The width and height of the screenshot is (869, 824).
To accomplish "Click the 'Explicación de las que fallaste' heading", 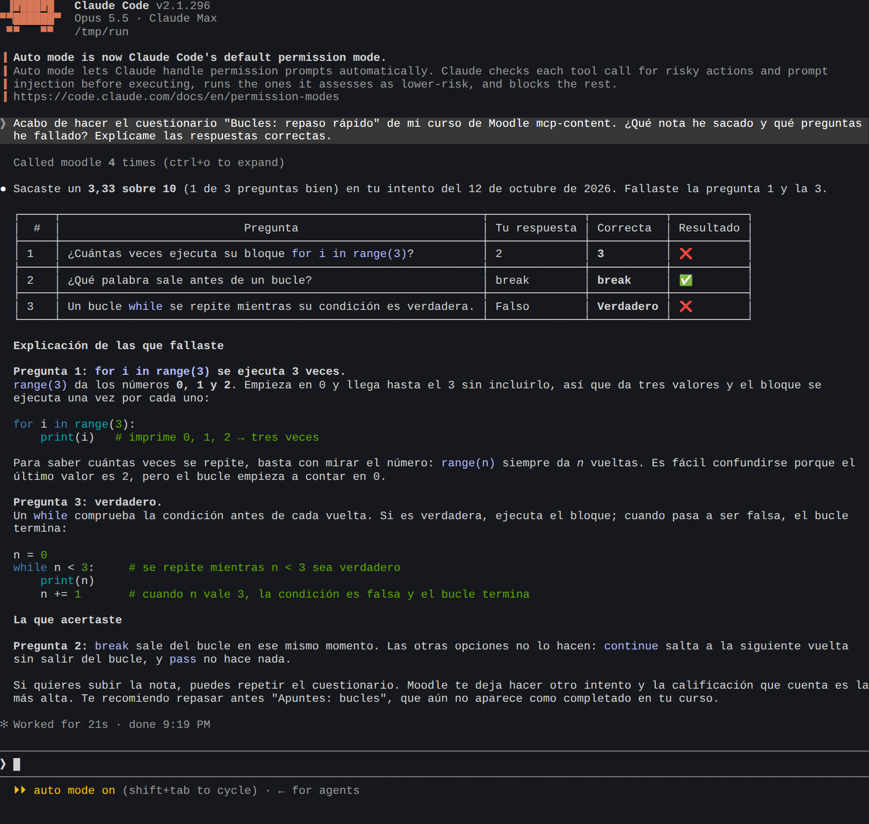I will (x=118, y=346).
